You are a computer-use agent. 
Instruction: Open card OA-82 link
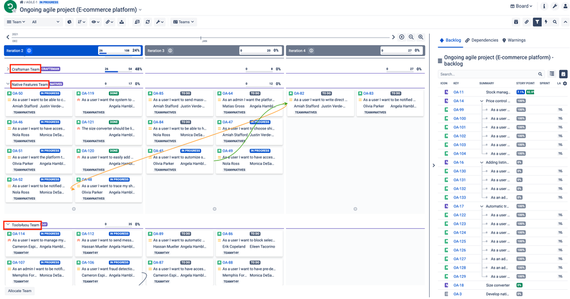click(x=299, y=94)
